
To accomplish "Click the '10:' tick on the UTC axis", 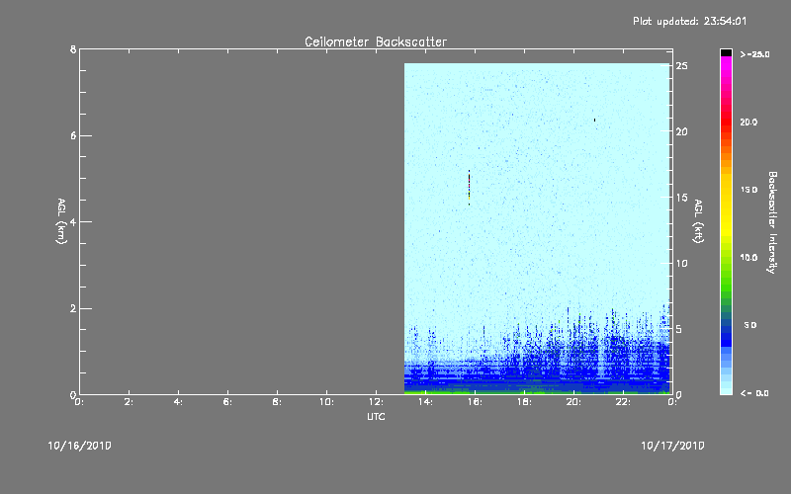I will click(326, 402).
